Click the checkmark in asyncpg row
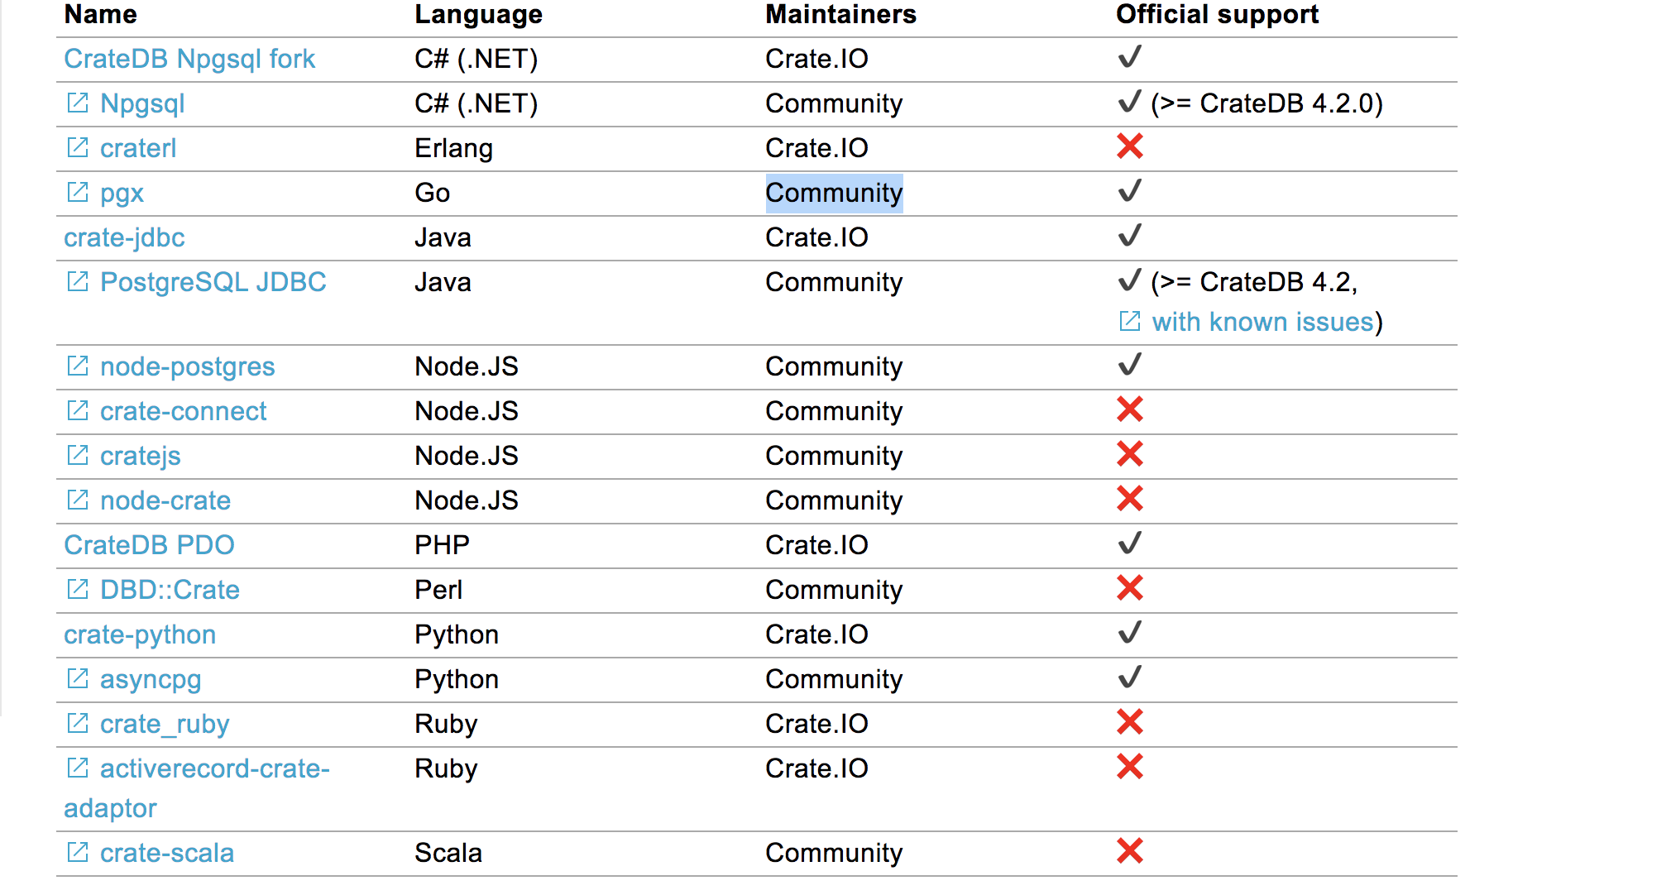Viewport: 1671px width, 895px height. coord(1130,677)
